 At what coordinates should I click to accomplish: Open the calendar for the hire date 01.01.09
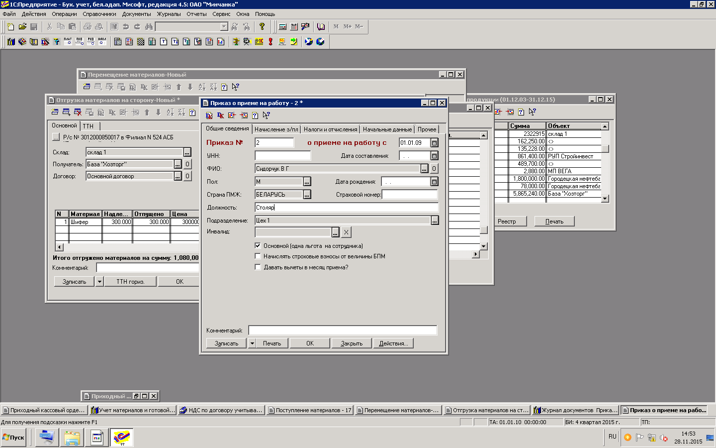[434, 143]
